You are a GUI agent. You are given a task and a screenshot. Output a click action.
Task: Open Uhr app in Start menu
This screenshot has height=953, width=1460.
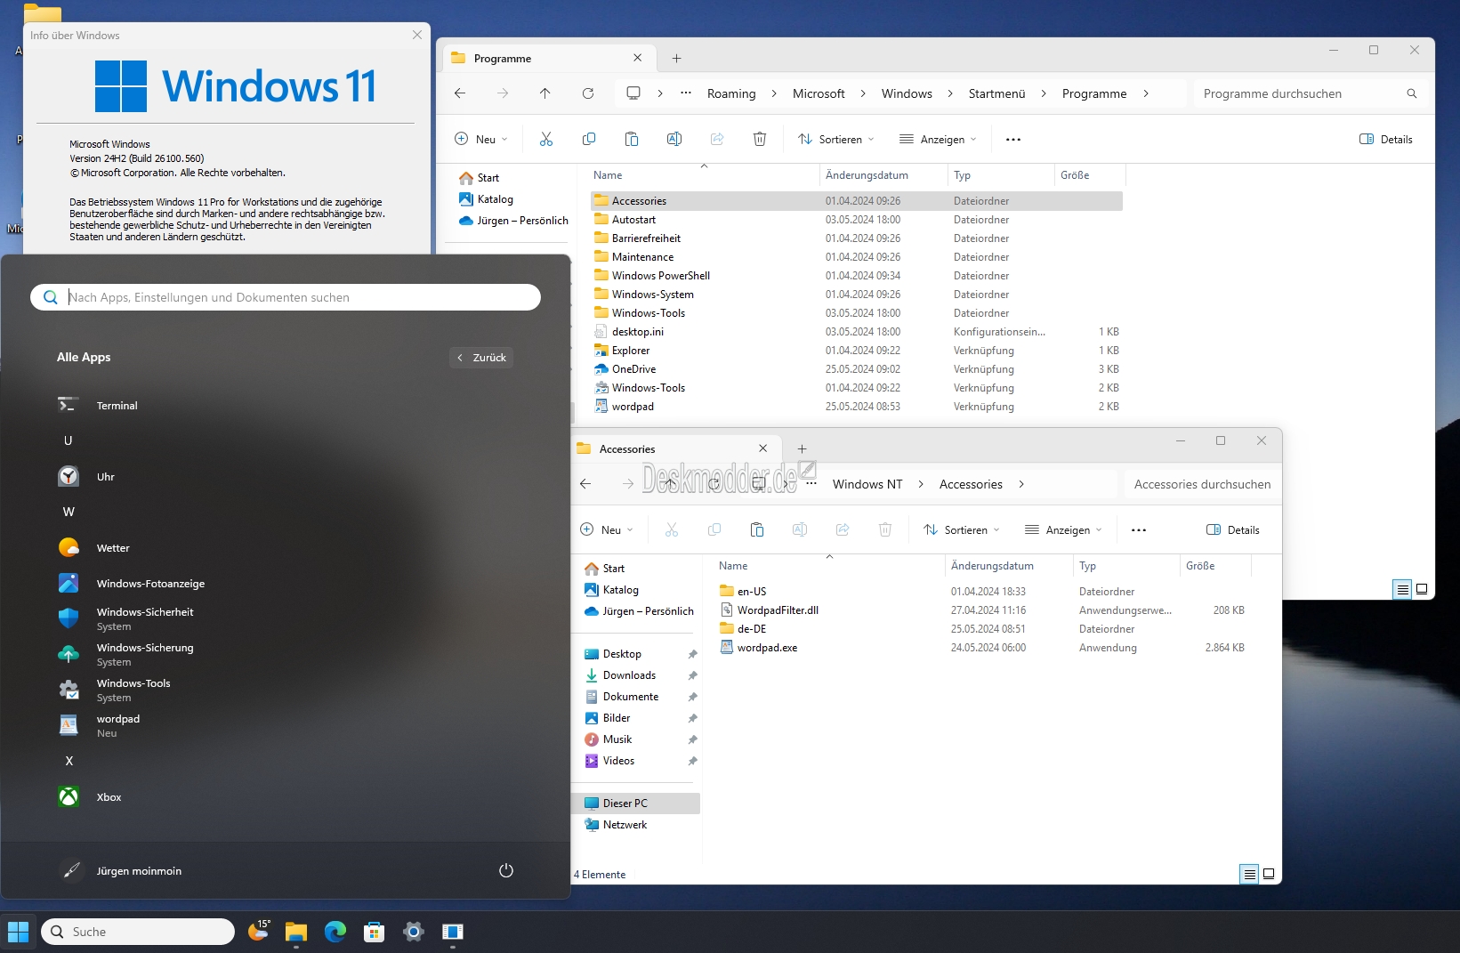click(x=285, y=476)
